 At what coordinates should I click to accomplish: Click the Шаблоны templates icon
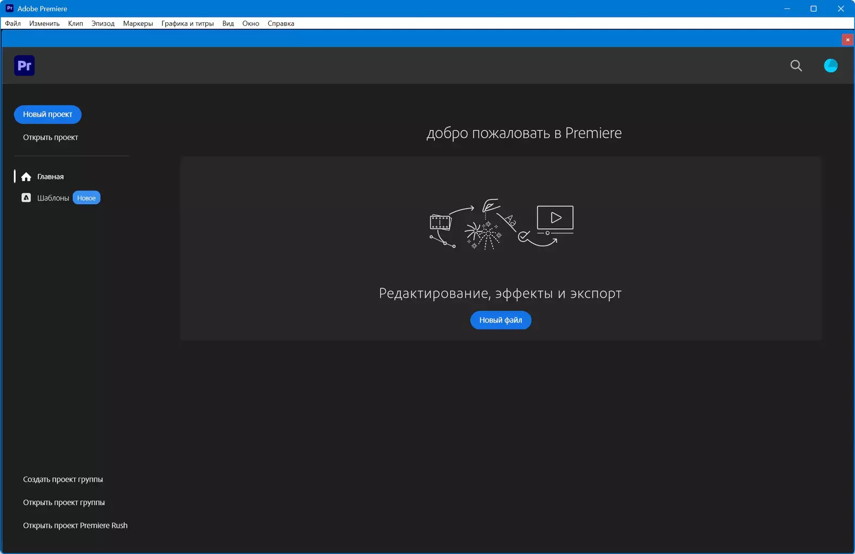(x=26, y=198)
